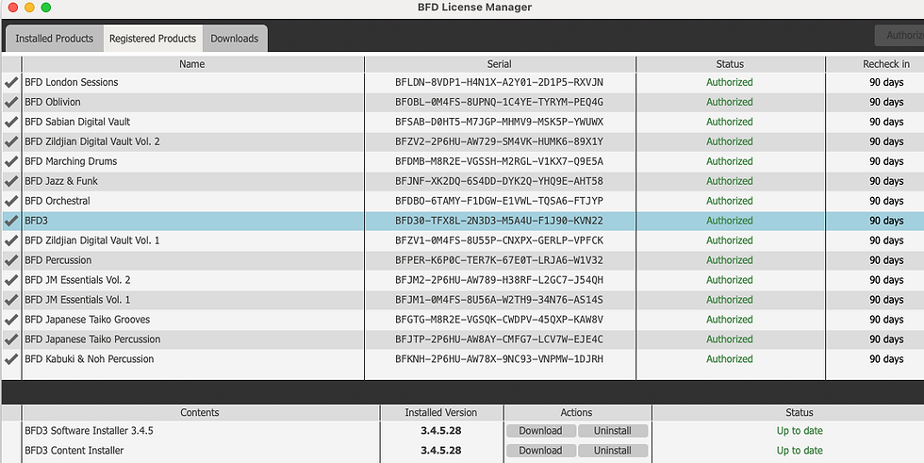The image size is (924, 463).
Task: Click checkmark icon beside BFD Jazz & Funk
Action: [10, 181]
